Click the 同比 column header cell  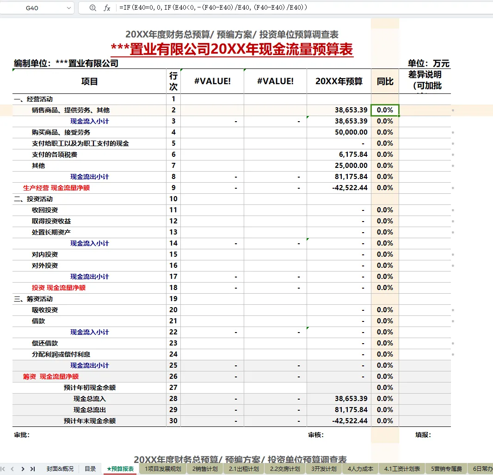[x=385, y=81]
